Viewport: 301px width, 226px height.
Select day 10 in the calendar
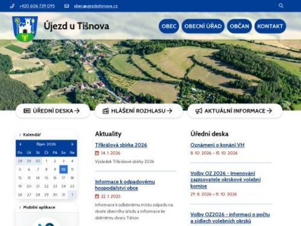pyautogui.click(x=63, y=169)
